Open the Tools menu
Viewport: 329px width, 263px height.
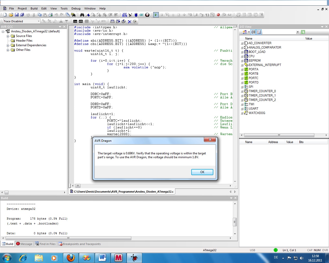click(x=64, y=8)
